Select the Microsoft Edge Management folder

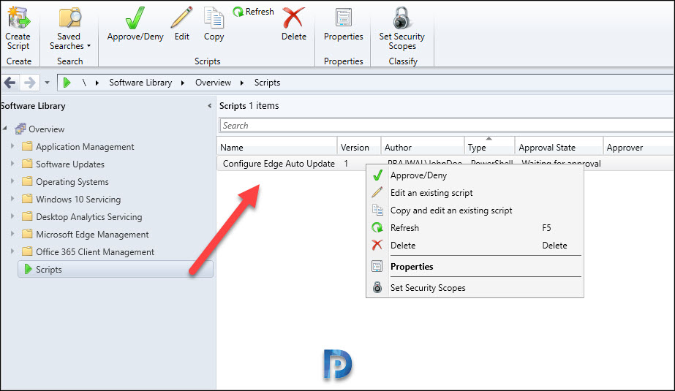(86, 235)
